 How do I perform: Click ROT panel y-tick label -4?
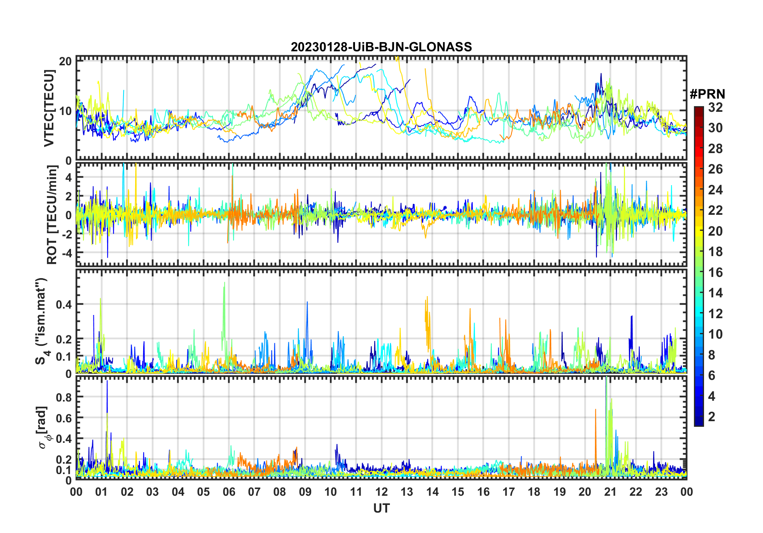(67, 253)
